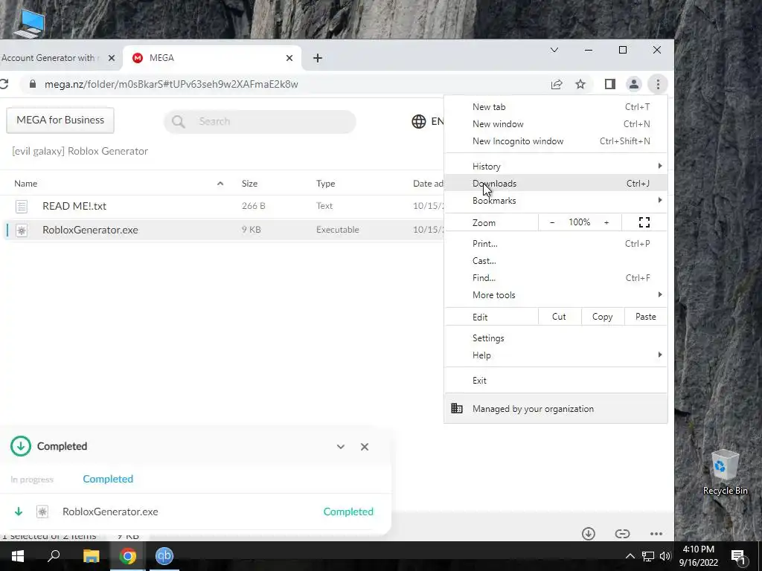Click the padlock site info icon

click(x=33, y=84)
